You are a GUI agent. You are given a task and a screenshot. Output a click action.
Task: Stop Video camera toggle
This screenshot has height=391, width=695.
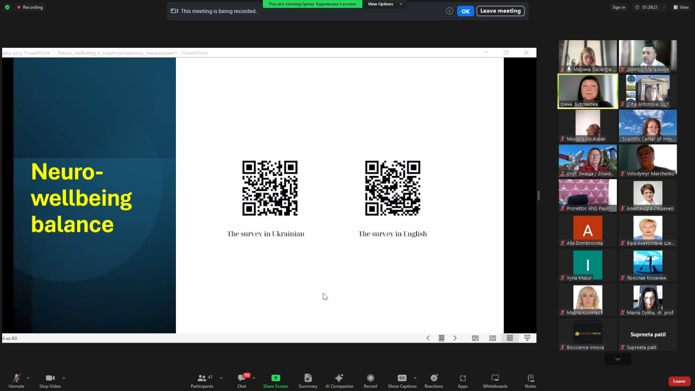(50, 381)
